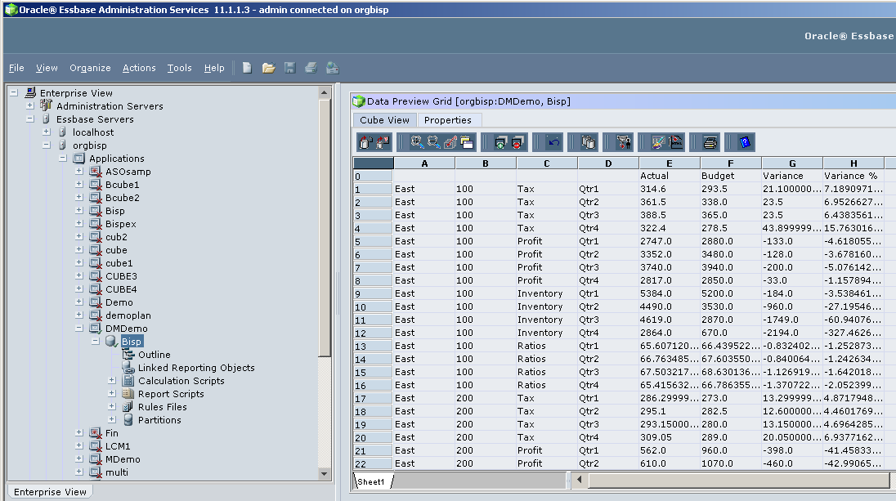Expand the localhost server node
896x501 pixels.
47,132
